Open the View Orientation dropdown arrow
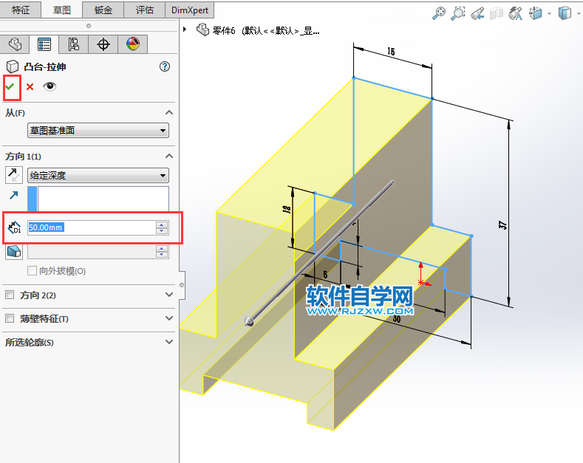The height and width of the screenshot is (463, 583). coord(549,14)
